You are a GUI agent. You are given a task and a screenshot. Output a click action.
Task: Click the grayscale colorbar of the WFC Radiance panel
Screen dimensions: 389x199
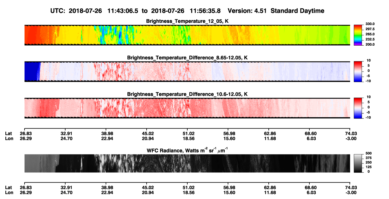[358, 163]
